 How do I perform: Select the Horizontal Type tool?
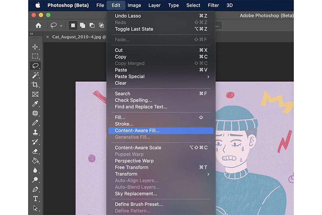(x=35, y=199)
